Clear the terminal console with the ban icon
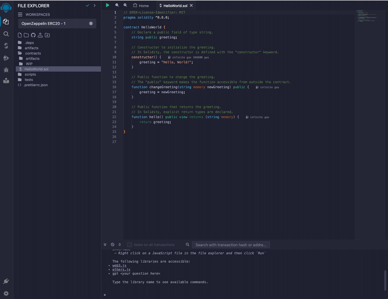 (113, 245)
